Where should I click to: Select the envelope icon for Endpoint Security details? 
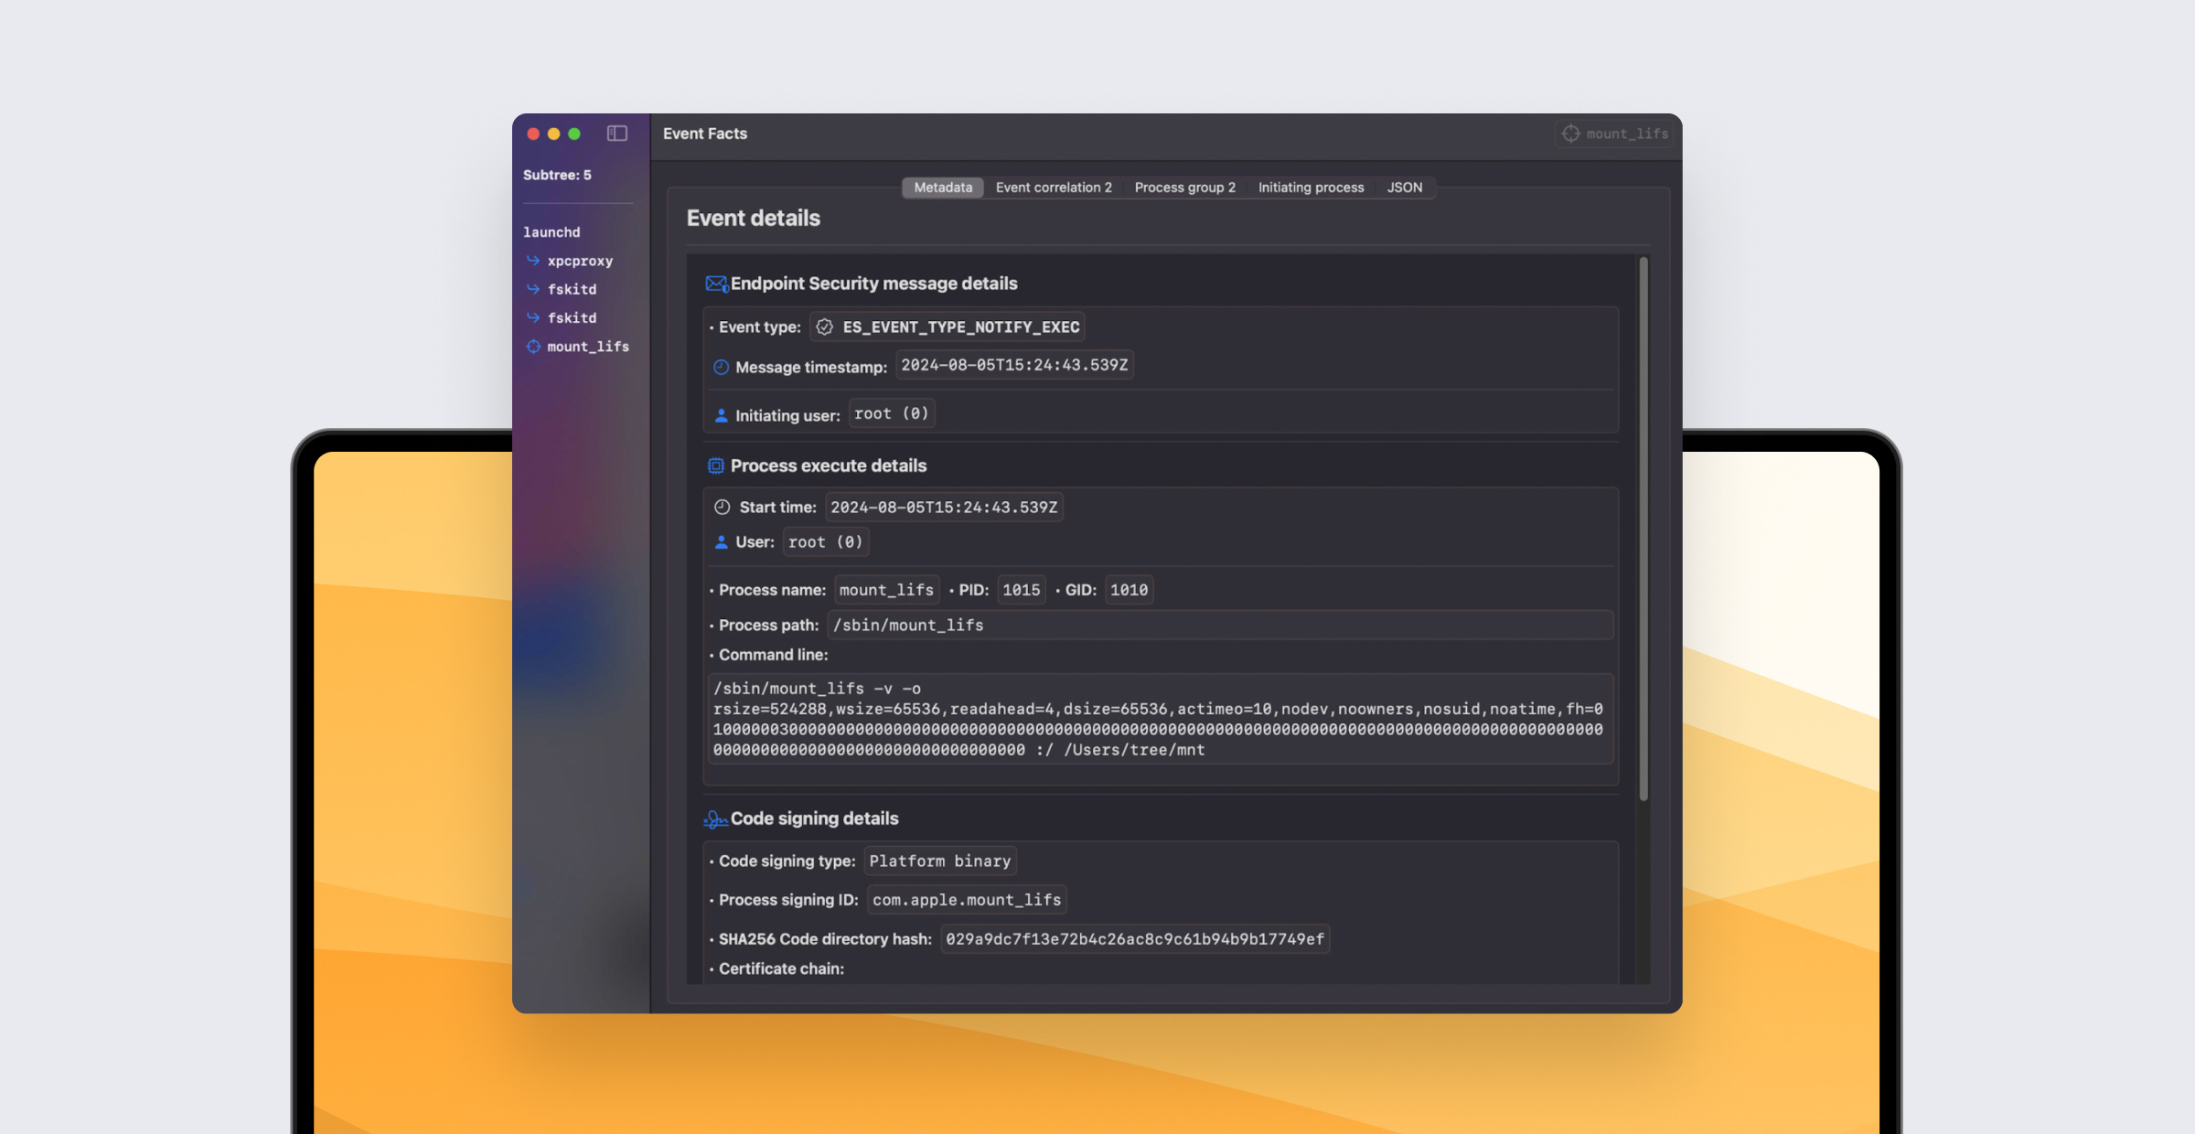point(715,283)
